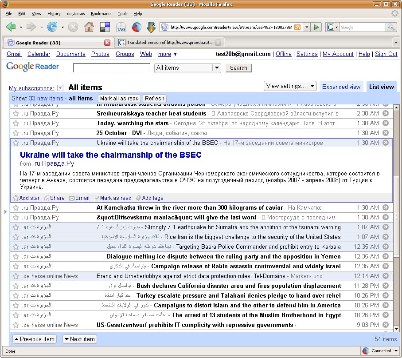Click the scrollbar down arrow
The width and height of the screenshot is (402, 358).
pyautogui.click(x=396, y=329)
